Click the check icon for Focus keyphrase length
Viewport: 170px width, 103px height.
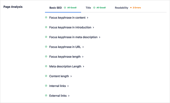[46, 56]
